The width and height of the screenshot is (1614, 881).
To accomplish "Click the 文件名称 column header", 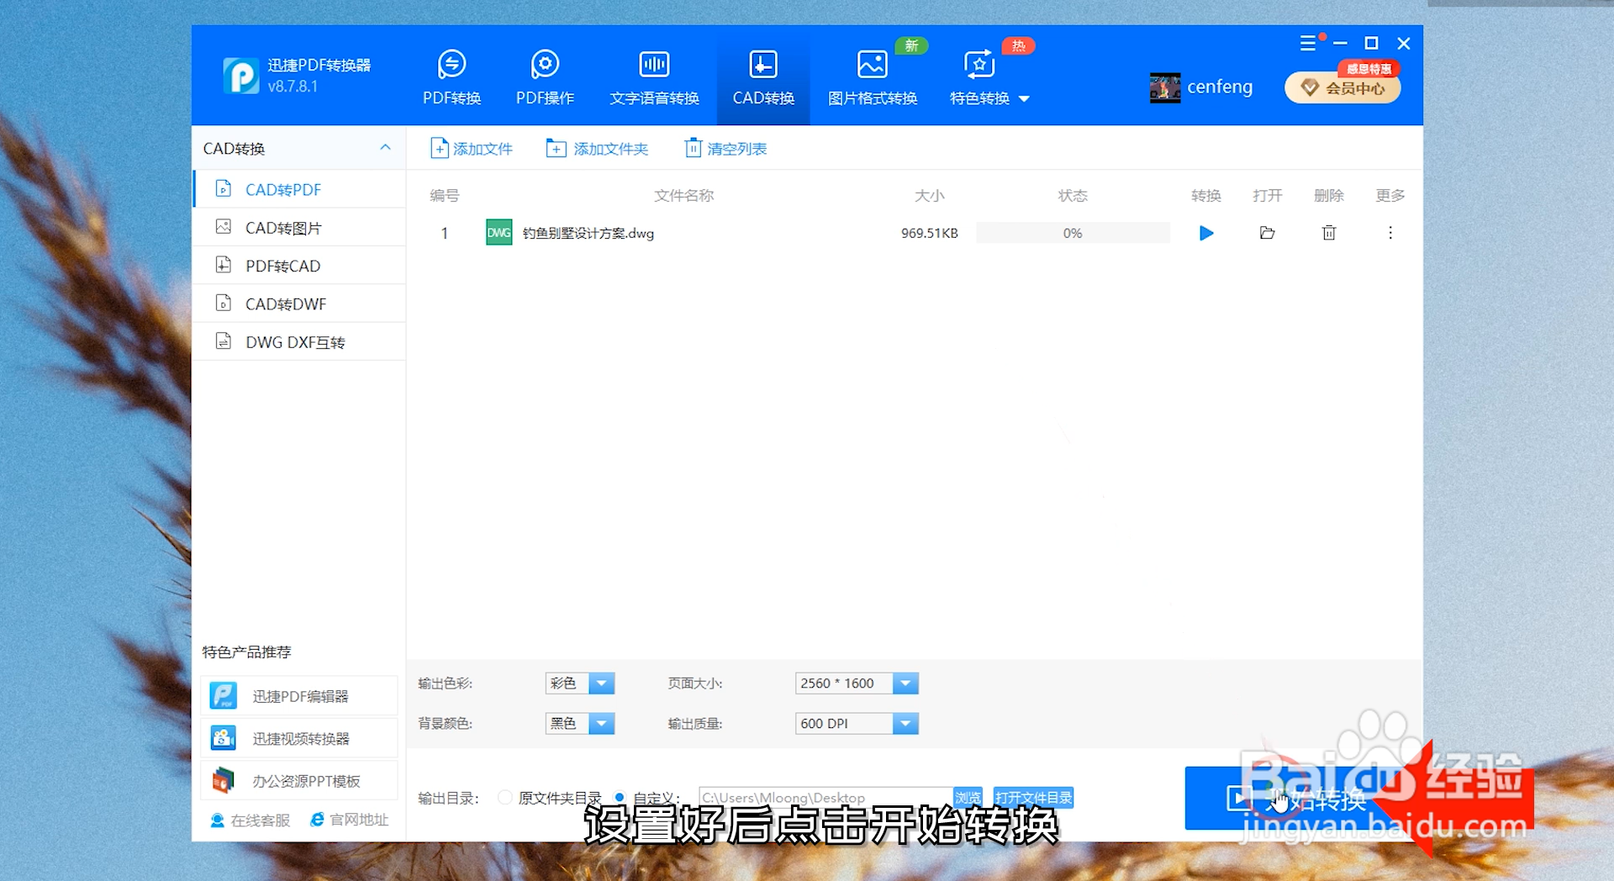I will pyautogui.click(x=684, y=195).
